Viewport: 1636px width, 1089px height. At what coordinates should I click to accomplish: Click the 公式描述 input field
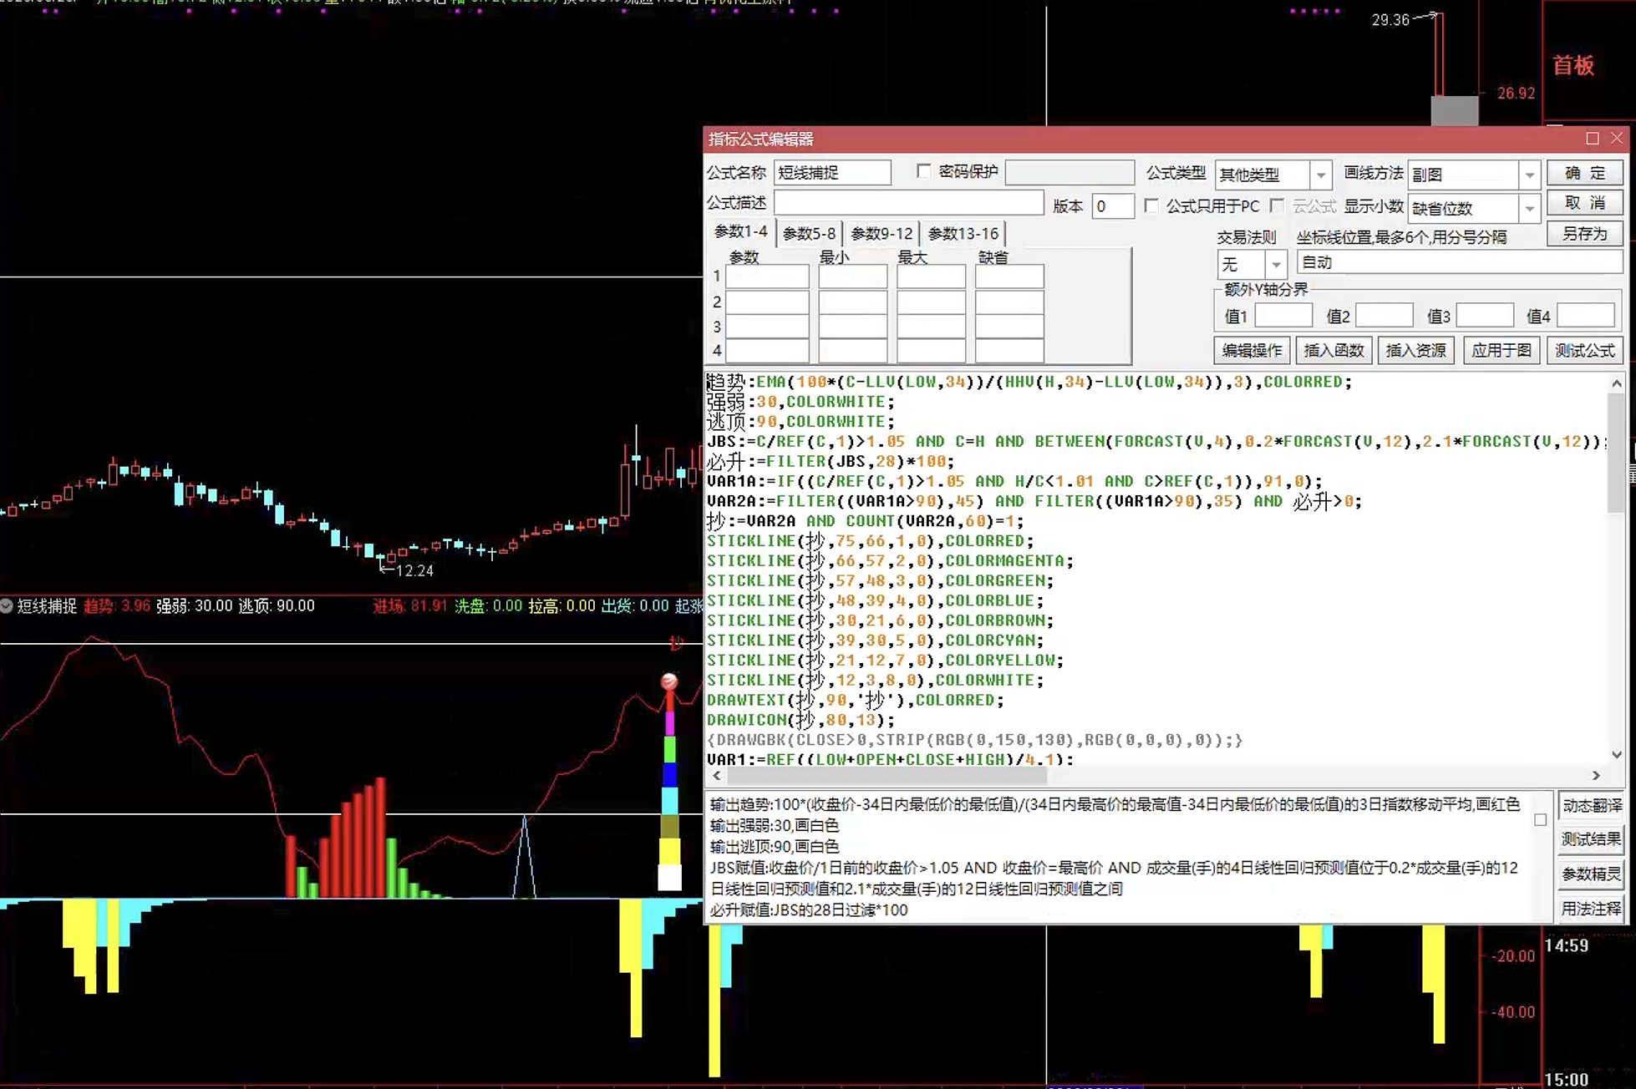908,202
